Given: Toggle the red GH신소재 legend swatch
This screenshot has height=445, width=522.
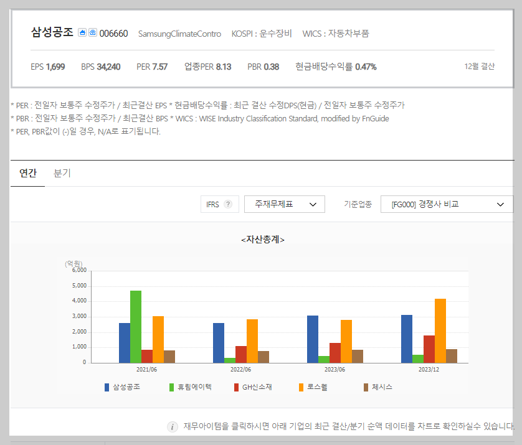Looking at the screenshot, I should pyautogui.click(x=236, y=387).
